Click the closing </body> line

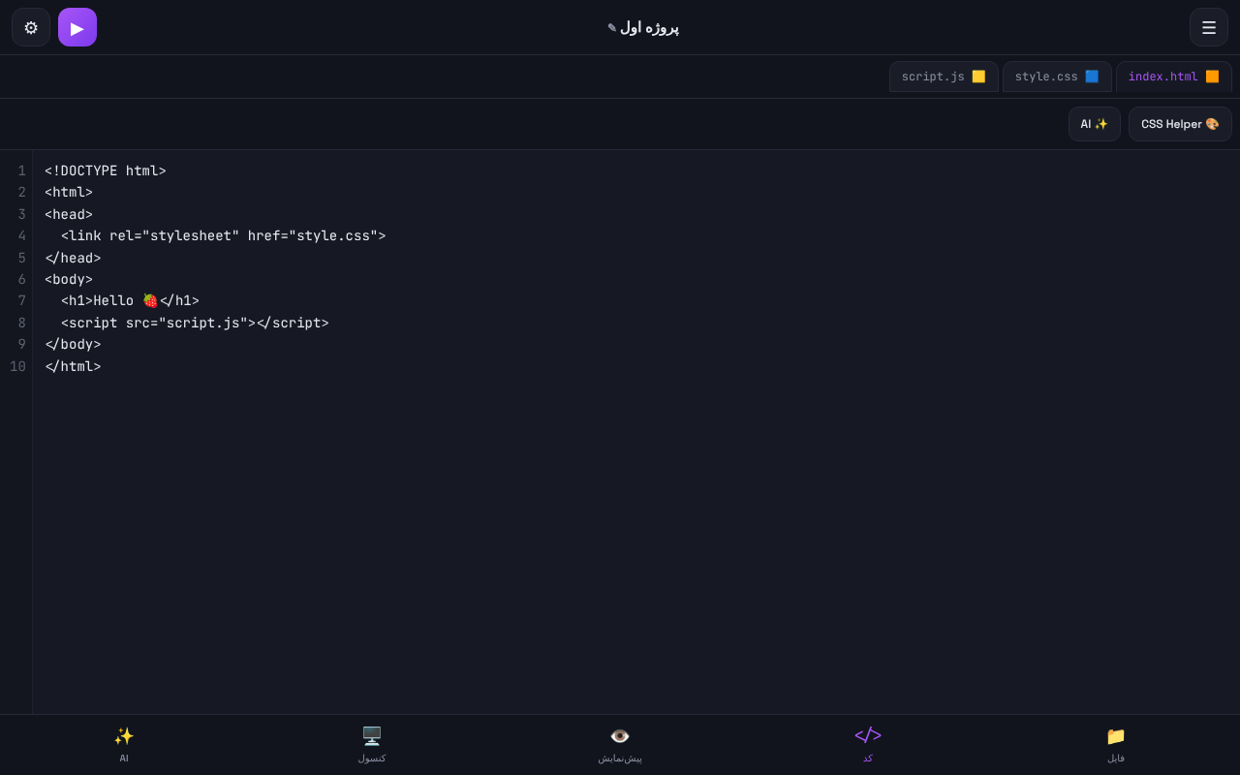pos(73,344)
